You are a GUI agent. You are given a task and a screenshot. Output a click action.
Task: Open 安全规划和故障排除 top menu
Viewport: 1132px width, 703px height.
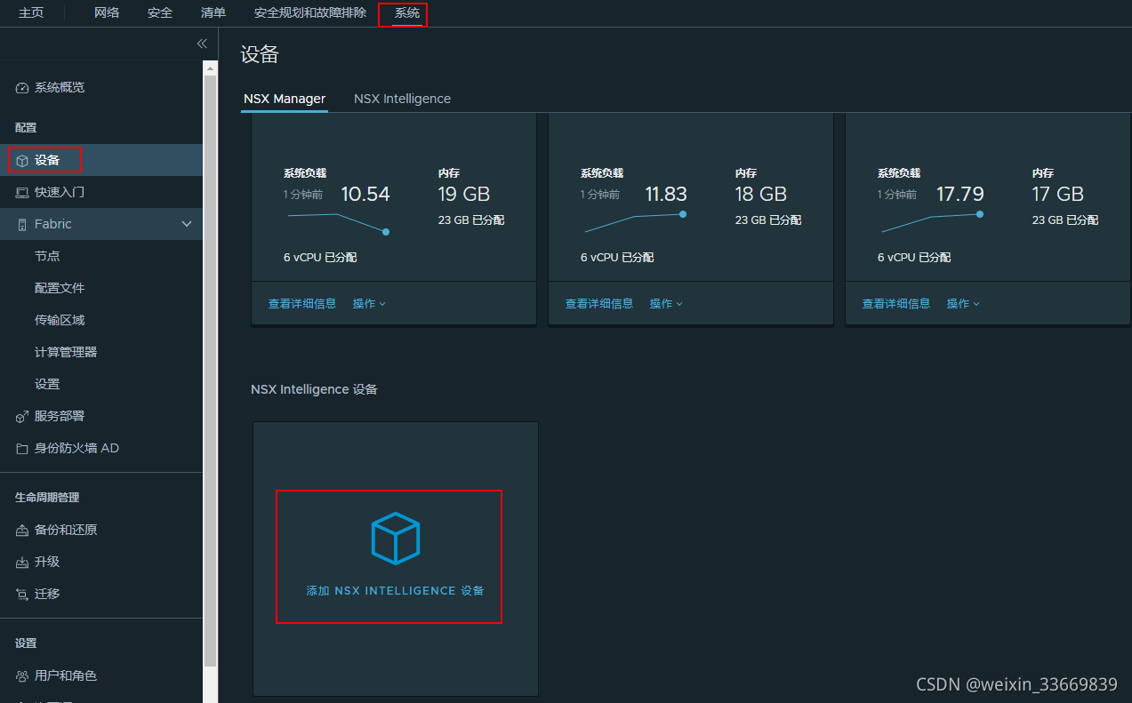coord(310,12)
